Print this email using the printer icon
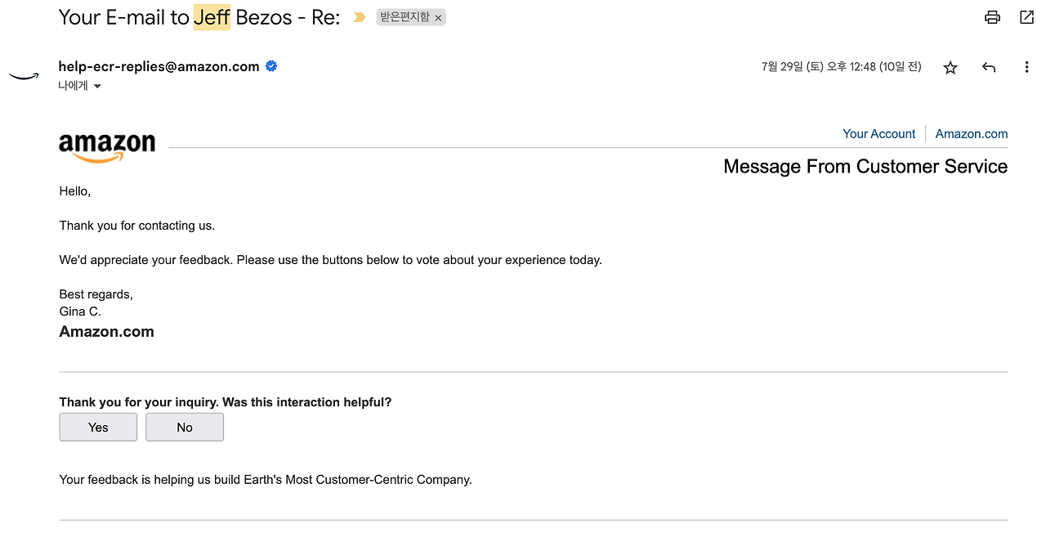 (x=992, y=17)
